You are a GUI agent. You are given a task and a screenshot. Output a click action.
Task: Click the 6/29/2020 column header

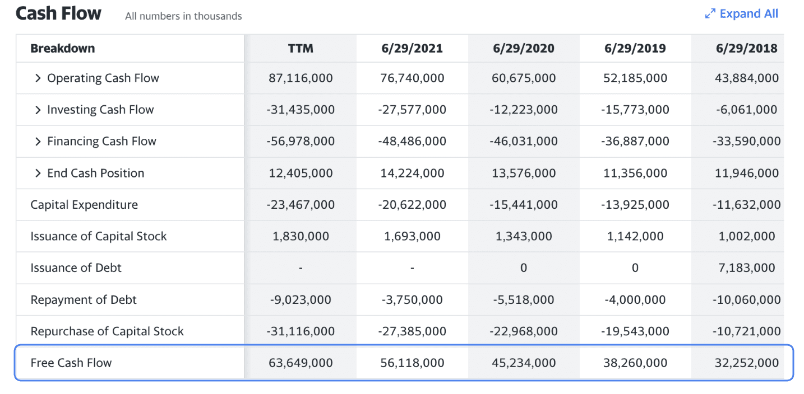coord(523,49)
